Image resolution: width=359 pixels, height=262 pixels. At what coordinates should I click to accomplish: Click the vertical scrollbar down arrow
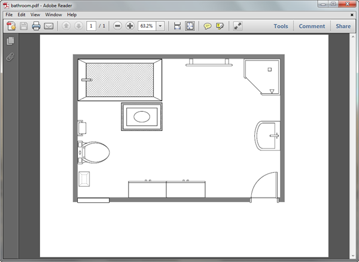coord(353,255)
